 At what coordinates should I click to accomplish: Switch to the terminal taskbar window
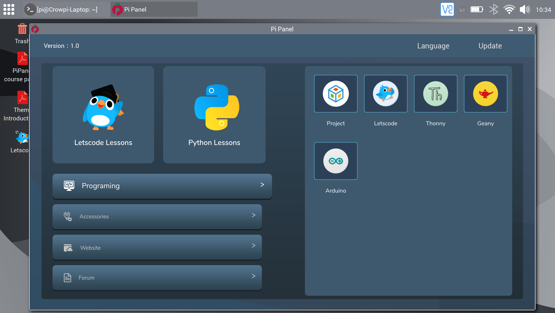(66, 9)
